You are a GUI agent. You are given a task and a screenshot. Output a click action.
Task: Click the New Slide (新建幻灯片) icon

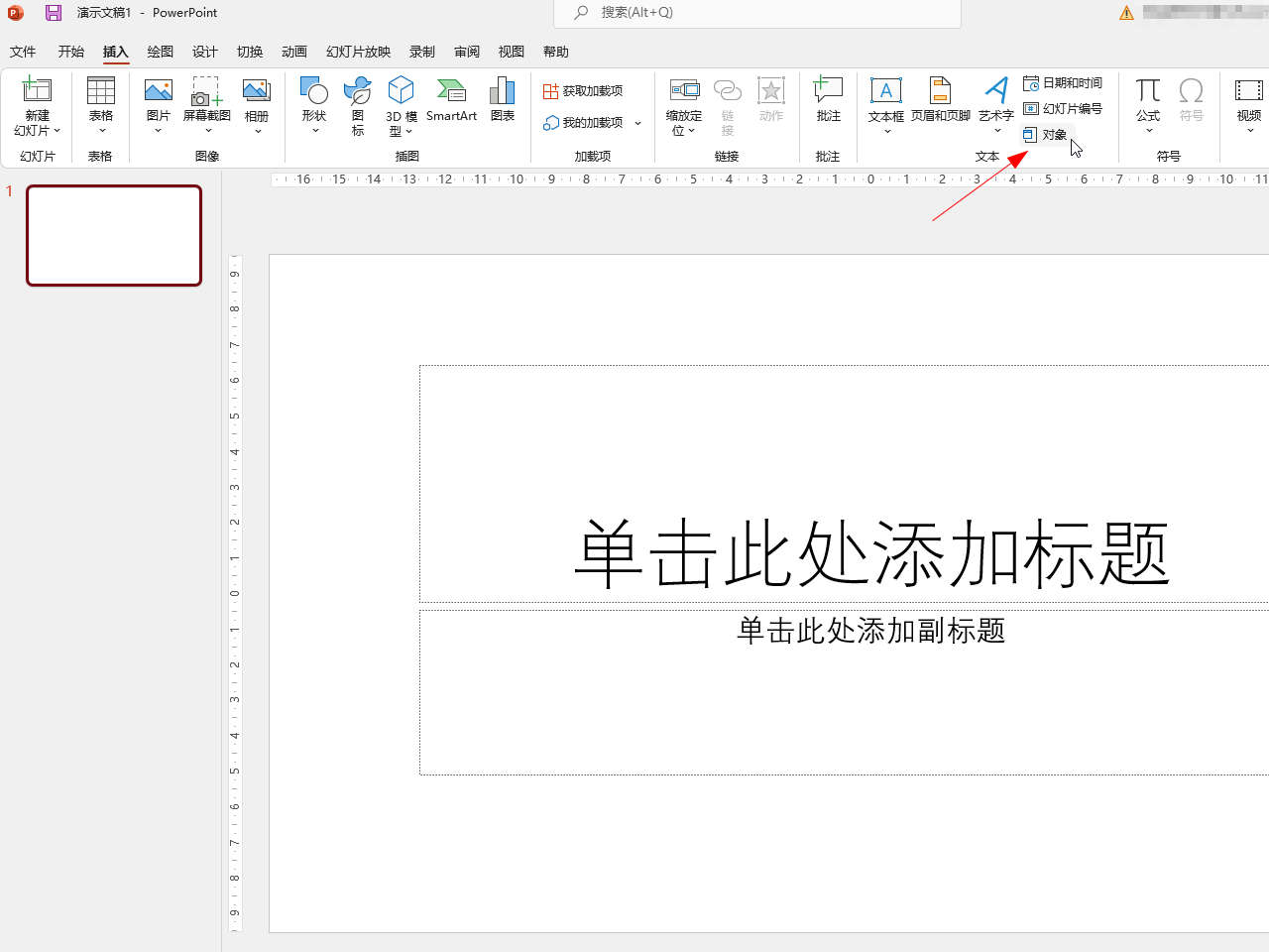pos(37,91)
